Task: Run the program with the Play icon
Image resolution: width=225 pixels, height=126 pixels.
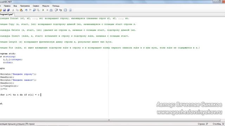Action: [x=43, y=10]
